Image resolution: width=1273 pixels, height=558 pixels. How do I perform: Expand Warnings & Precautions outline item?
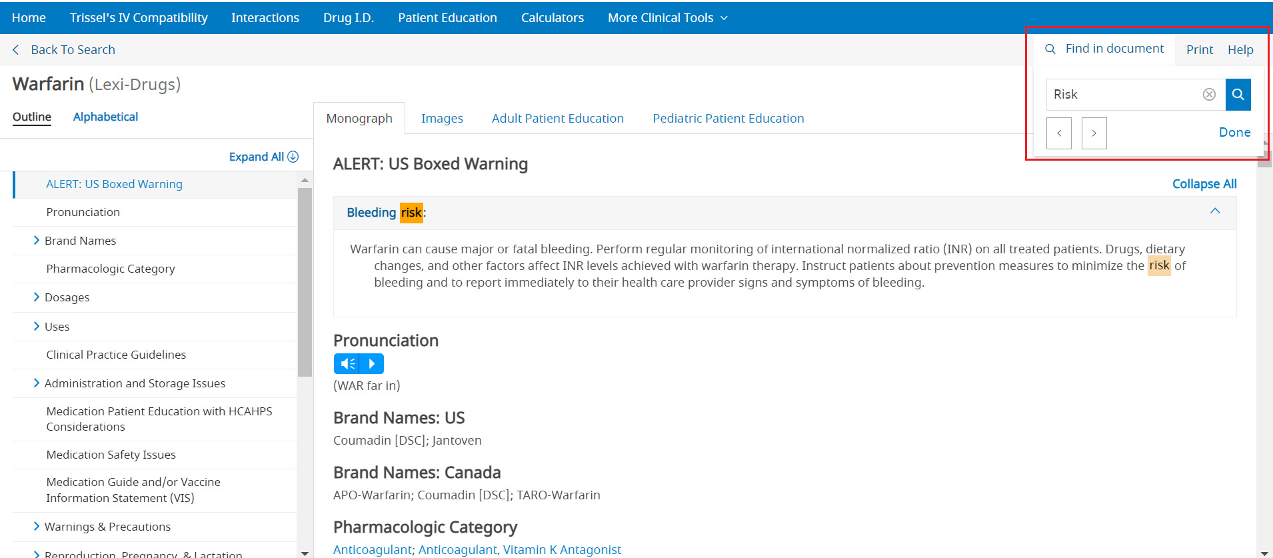(37, 527)
